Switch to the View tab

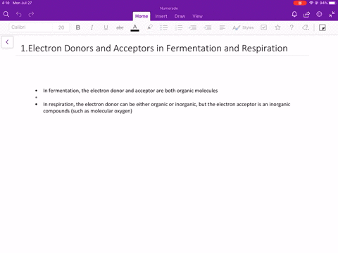198,16
